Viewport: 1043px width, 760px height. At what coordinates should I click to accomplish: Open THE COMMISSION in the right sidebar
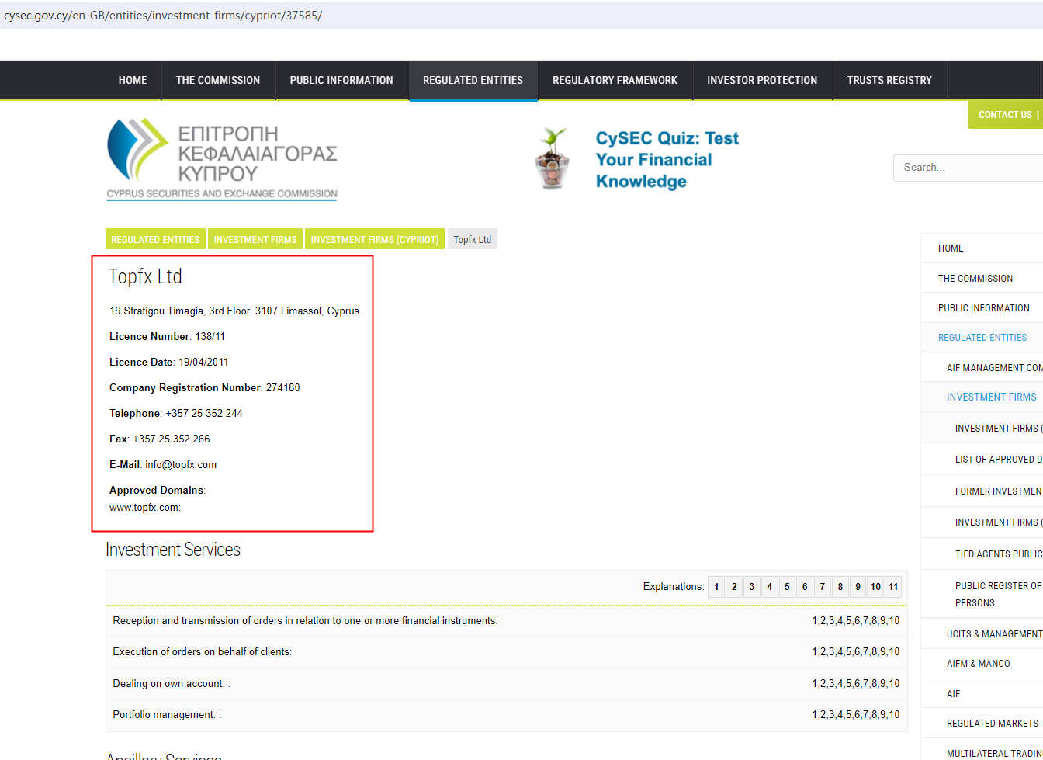pyautogui.click(x=982, y=279)
